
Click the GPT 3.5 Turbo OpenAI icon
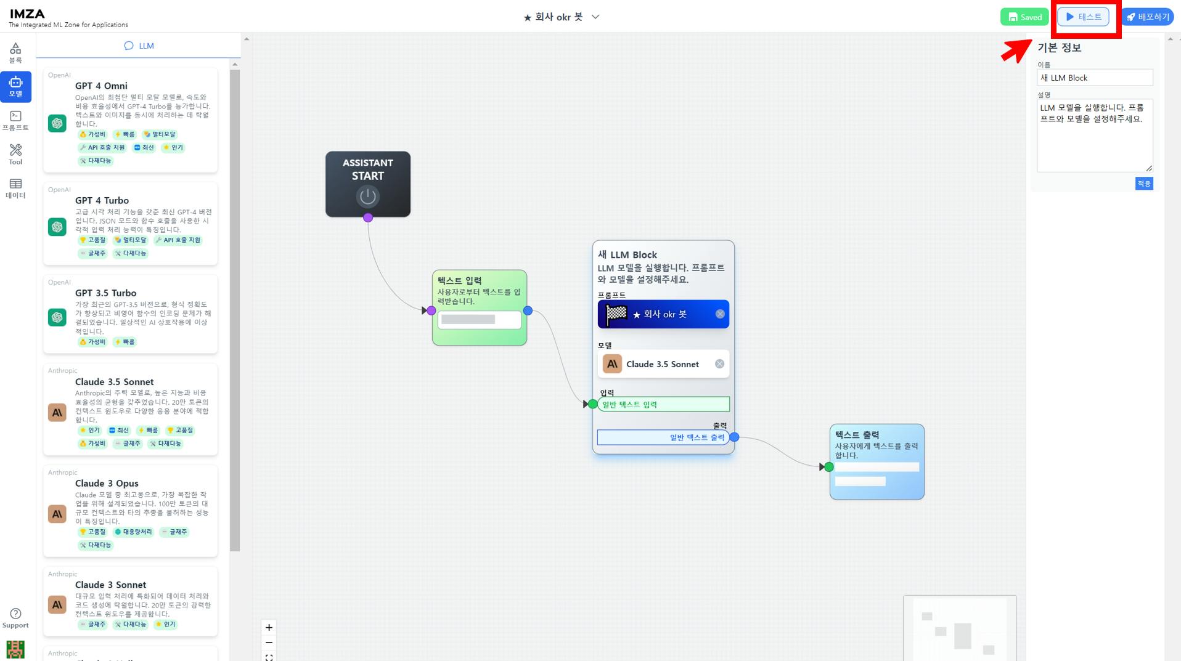pos(57,317)
